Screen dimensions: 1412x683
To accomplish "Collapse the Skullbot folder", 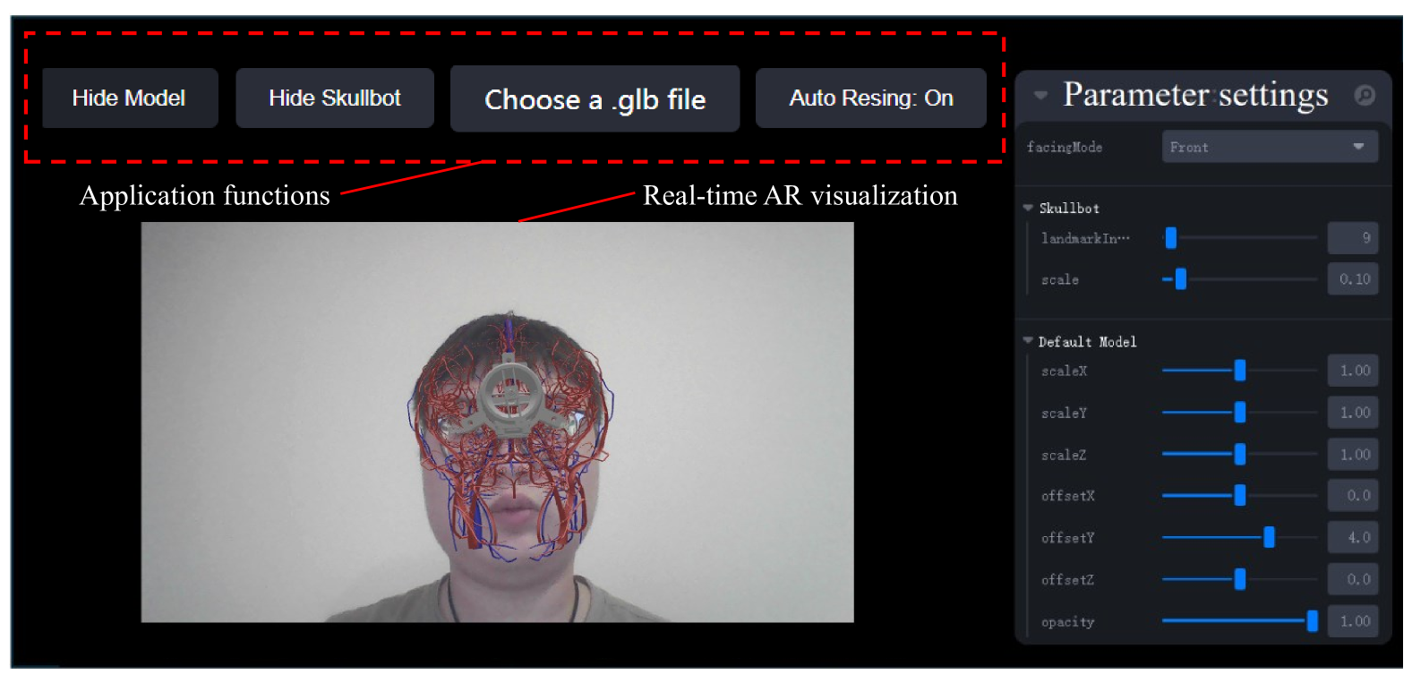I will point(1028,208).
